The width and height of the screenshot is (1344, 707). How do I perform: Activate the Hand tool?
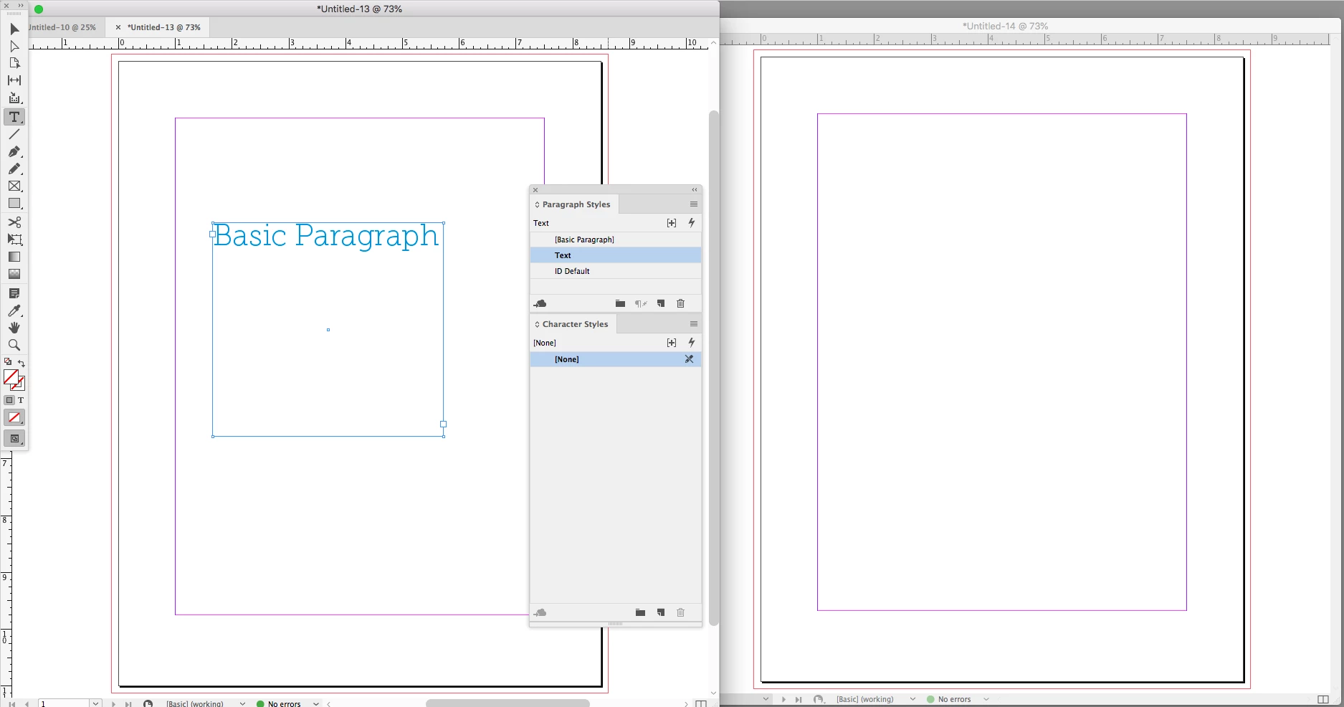(14, 328)
